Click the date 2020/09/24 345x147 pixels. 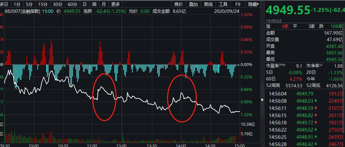226,11
